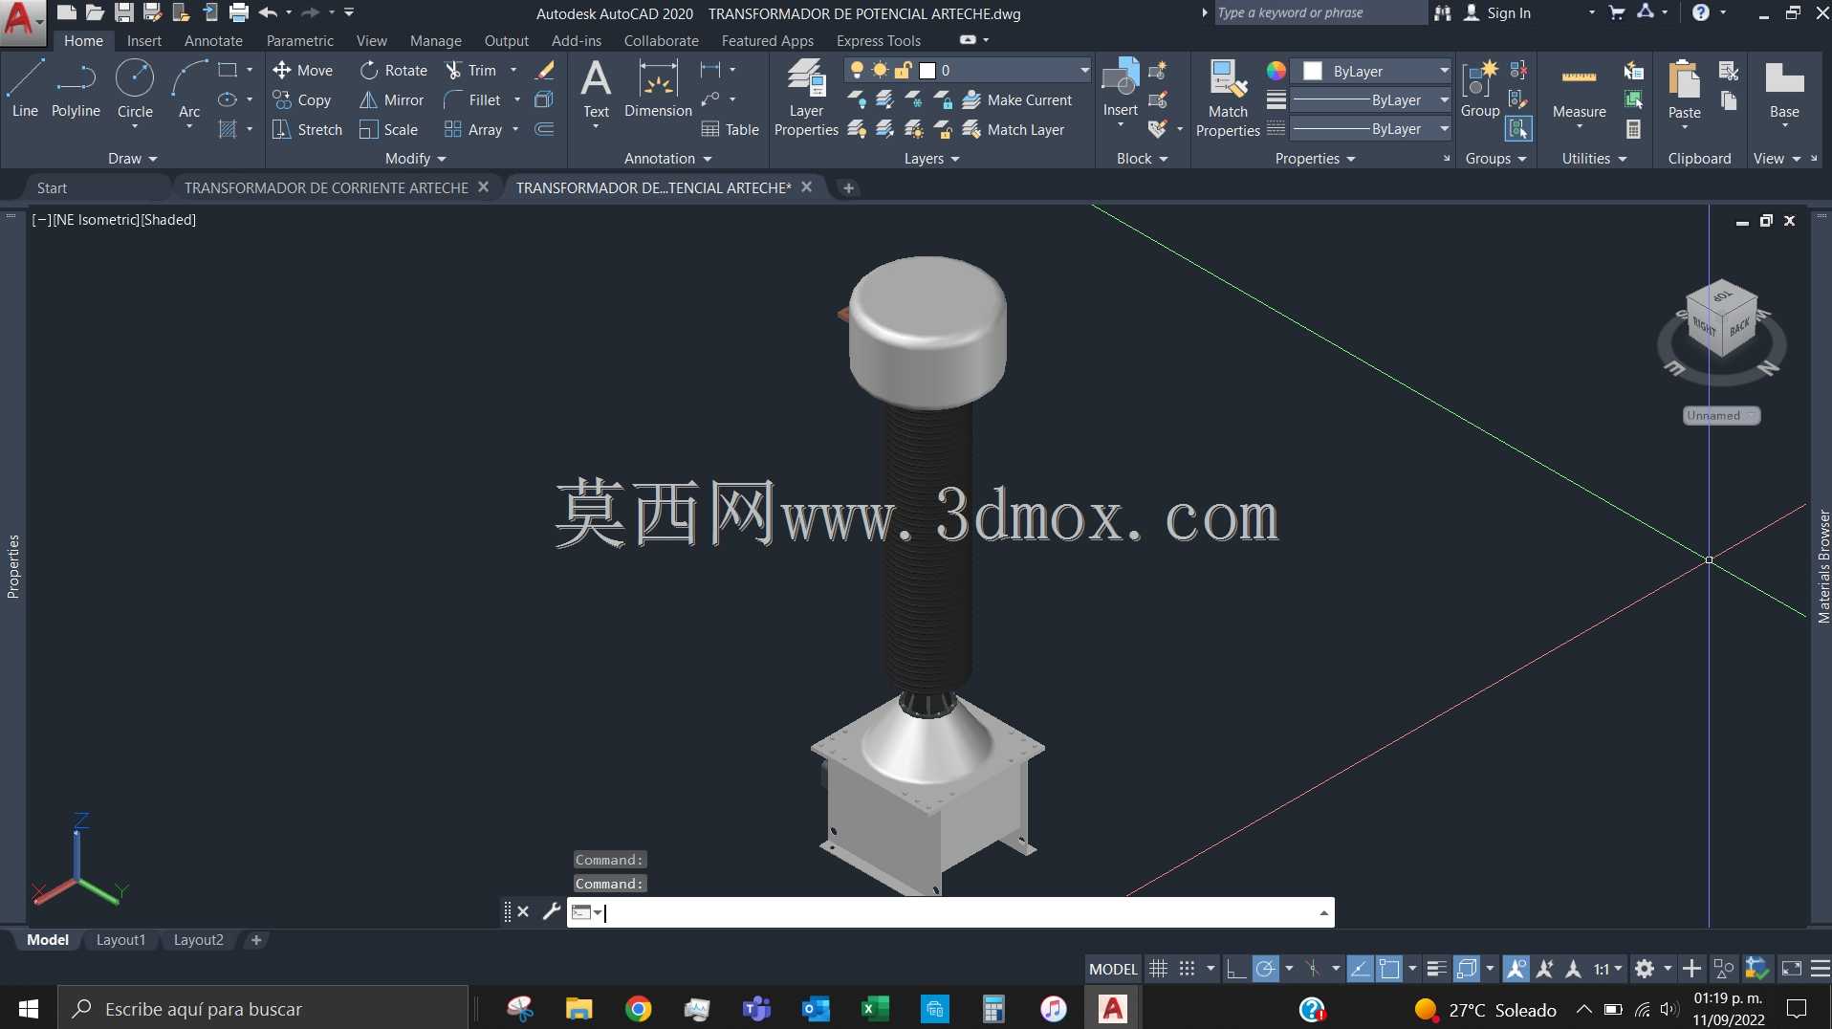The width and height of the screenshot is (1832, 1029).
Task: Click the object color wheel icon
Action: [1276, 71]
